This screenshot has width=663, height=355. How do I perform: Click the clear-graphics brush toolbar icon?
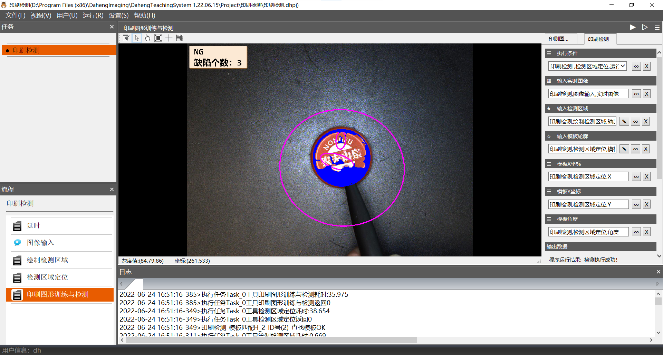(x=126, y=38)
